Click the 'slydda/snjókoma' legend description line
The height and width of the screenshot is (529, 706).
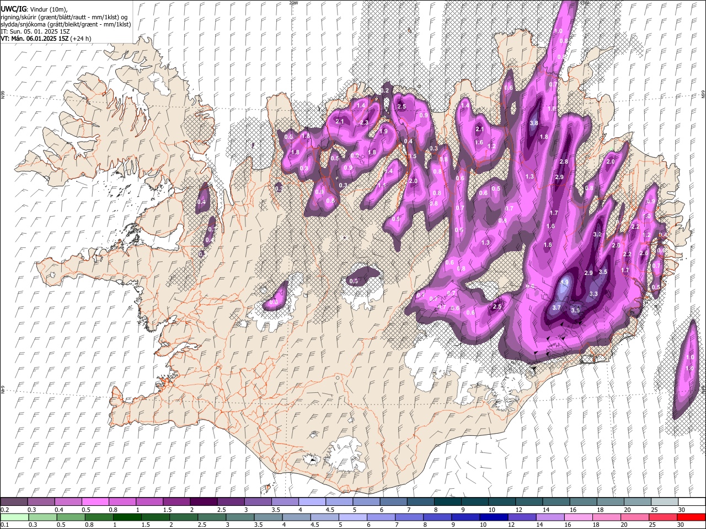pos(66,24)
